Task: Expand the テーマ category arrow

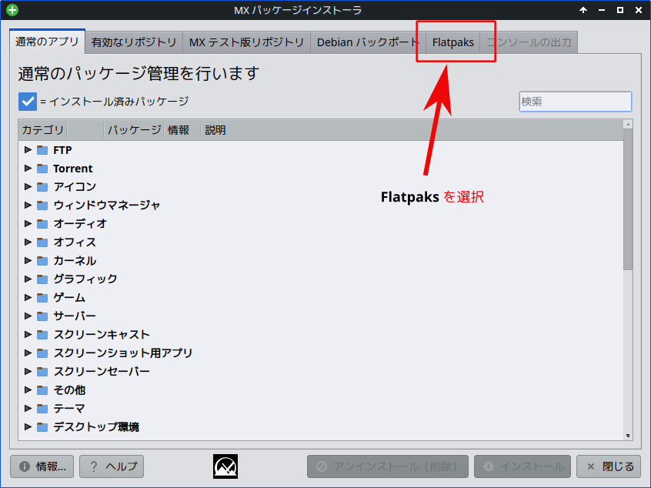Action: [x=28, y=408]
